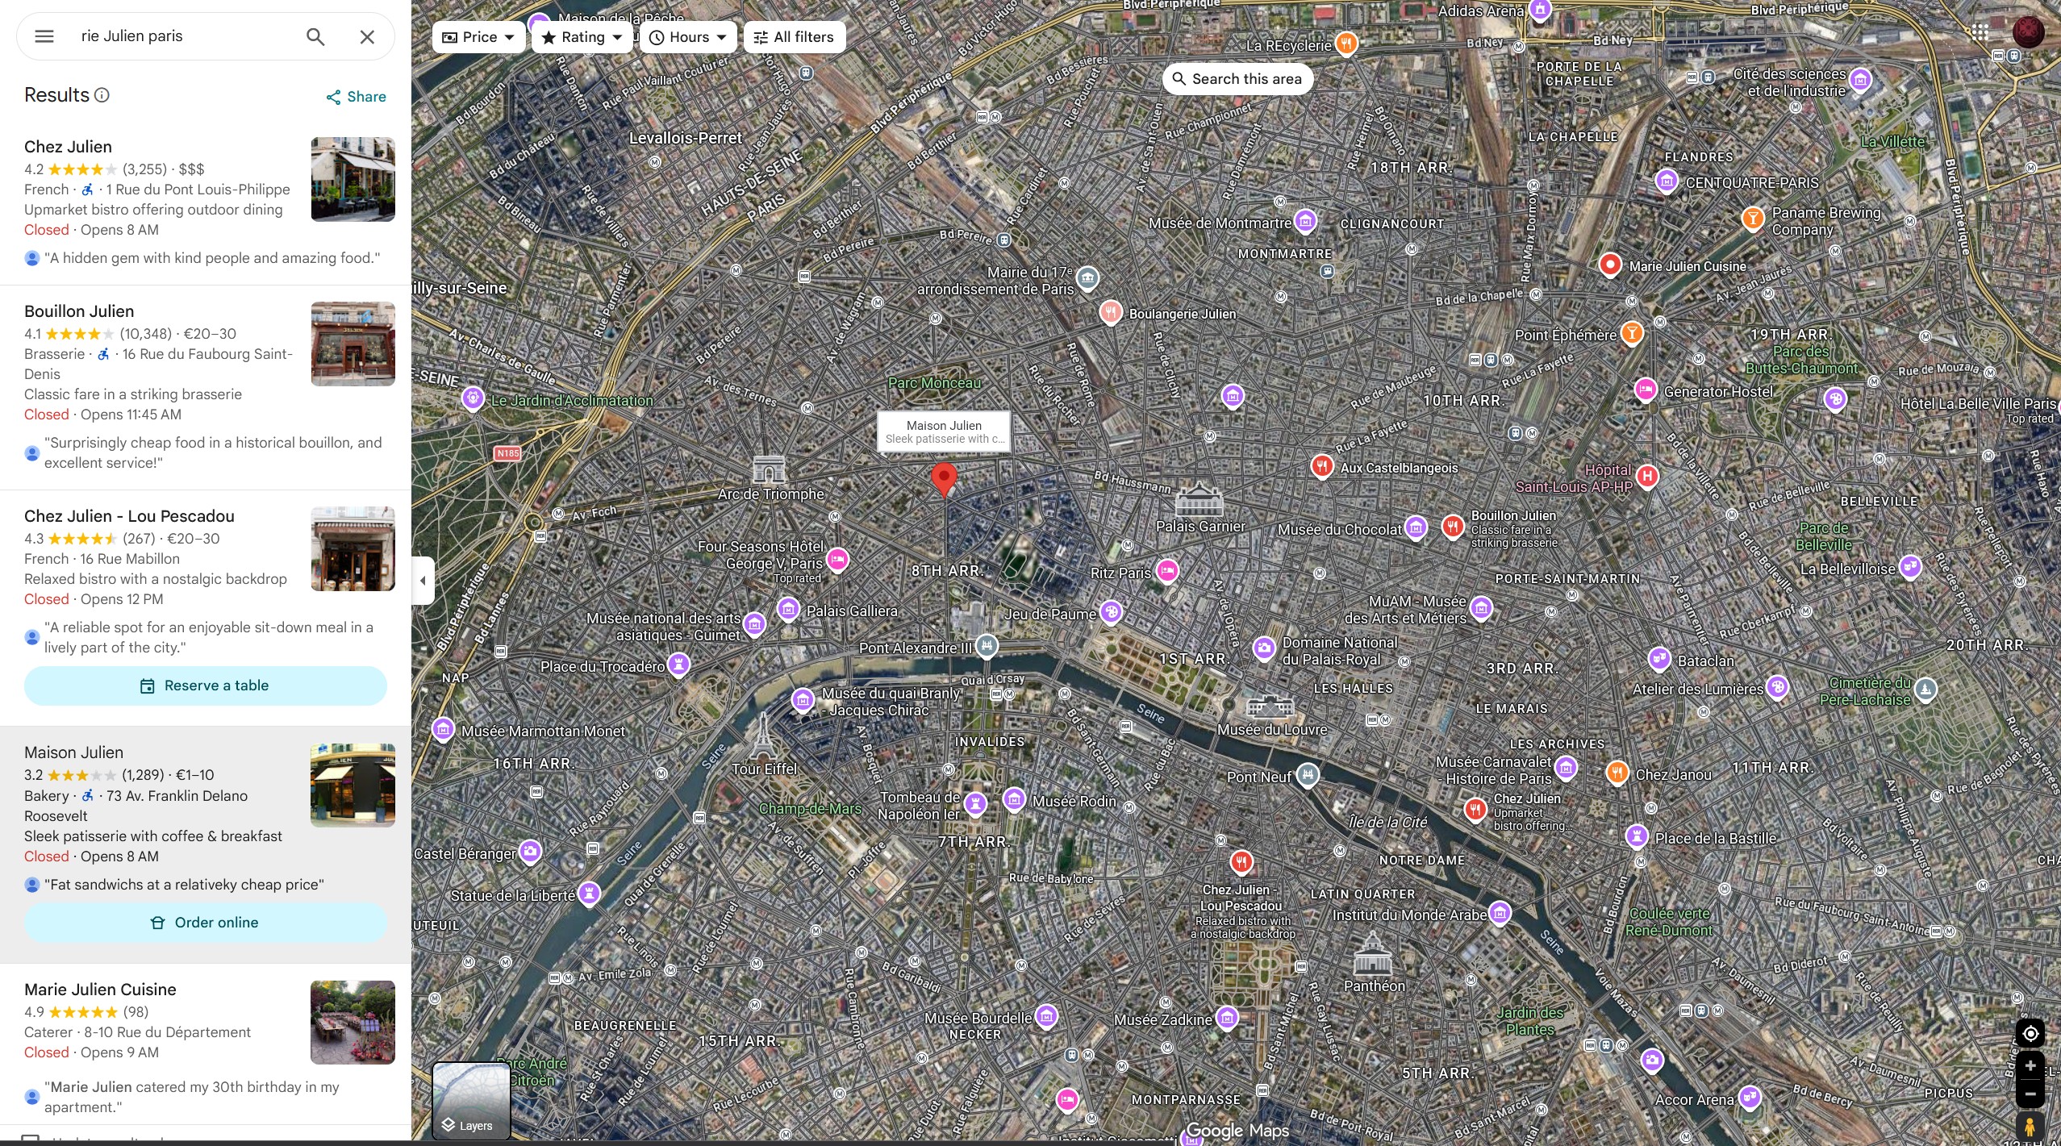Click the Generator Hostel pink pin

pyautogui.click(x=1646, y=390)
